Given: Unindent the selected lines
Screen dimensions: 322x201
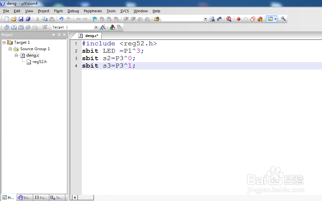Looking at the screenshot, I should (x=133, y=19).
